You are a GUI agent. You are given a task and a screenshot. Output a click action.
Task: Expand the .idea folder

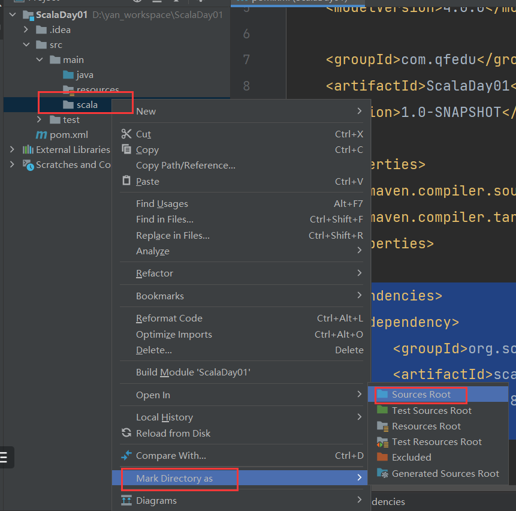26,29
